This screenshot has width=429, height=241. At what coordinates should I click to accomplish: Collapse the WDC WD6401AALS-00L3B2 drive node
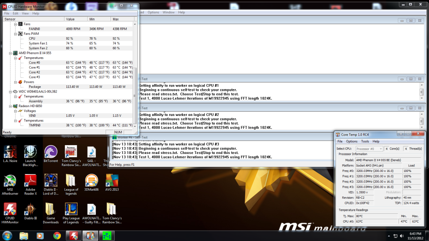tap(10, 92)
